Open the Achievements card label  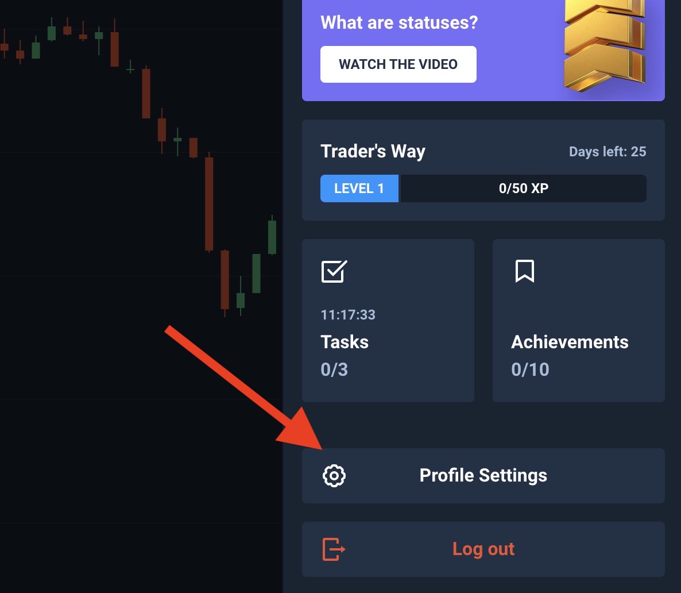tap(570, 342)
